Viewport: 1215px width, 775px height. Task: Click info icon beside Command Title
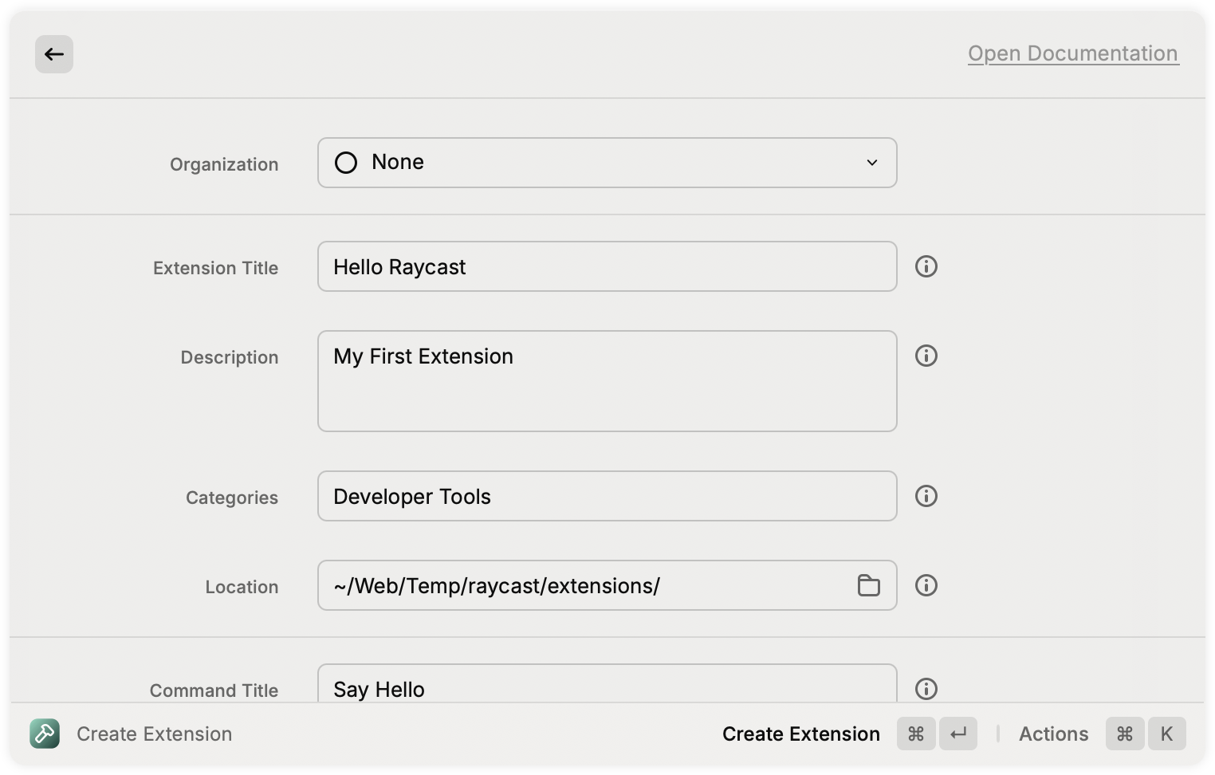pyautogui.click(x=926, y=688)
